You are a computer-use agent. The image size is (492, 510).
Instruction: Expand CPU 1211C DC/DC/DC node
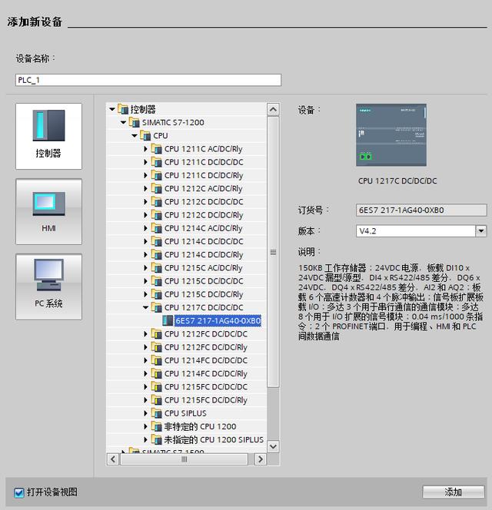145,162
